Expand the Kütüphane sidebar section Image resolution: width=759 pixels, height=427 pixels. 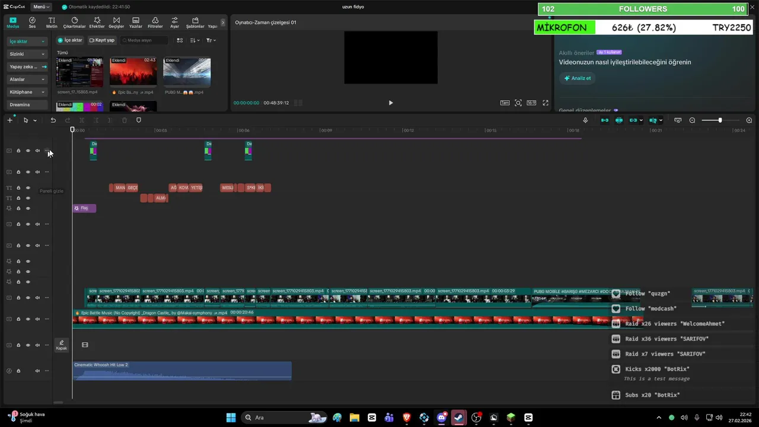click(27, 92)
